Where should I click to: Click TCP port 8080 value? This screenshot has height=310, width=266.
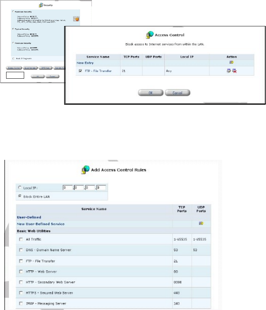pos(178,282)
